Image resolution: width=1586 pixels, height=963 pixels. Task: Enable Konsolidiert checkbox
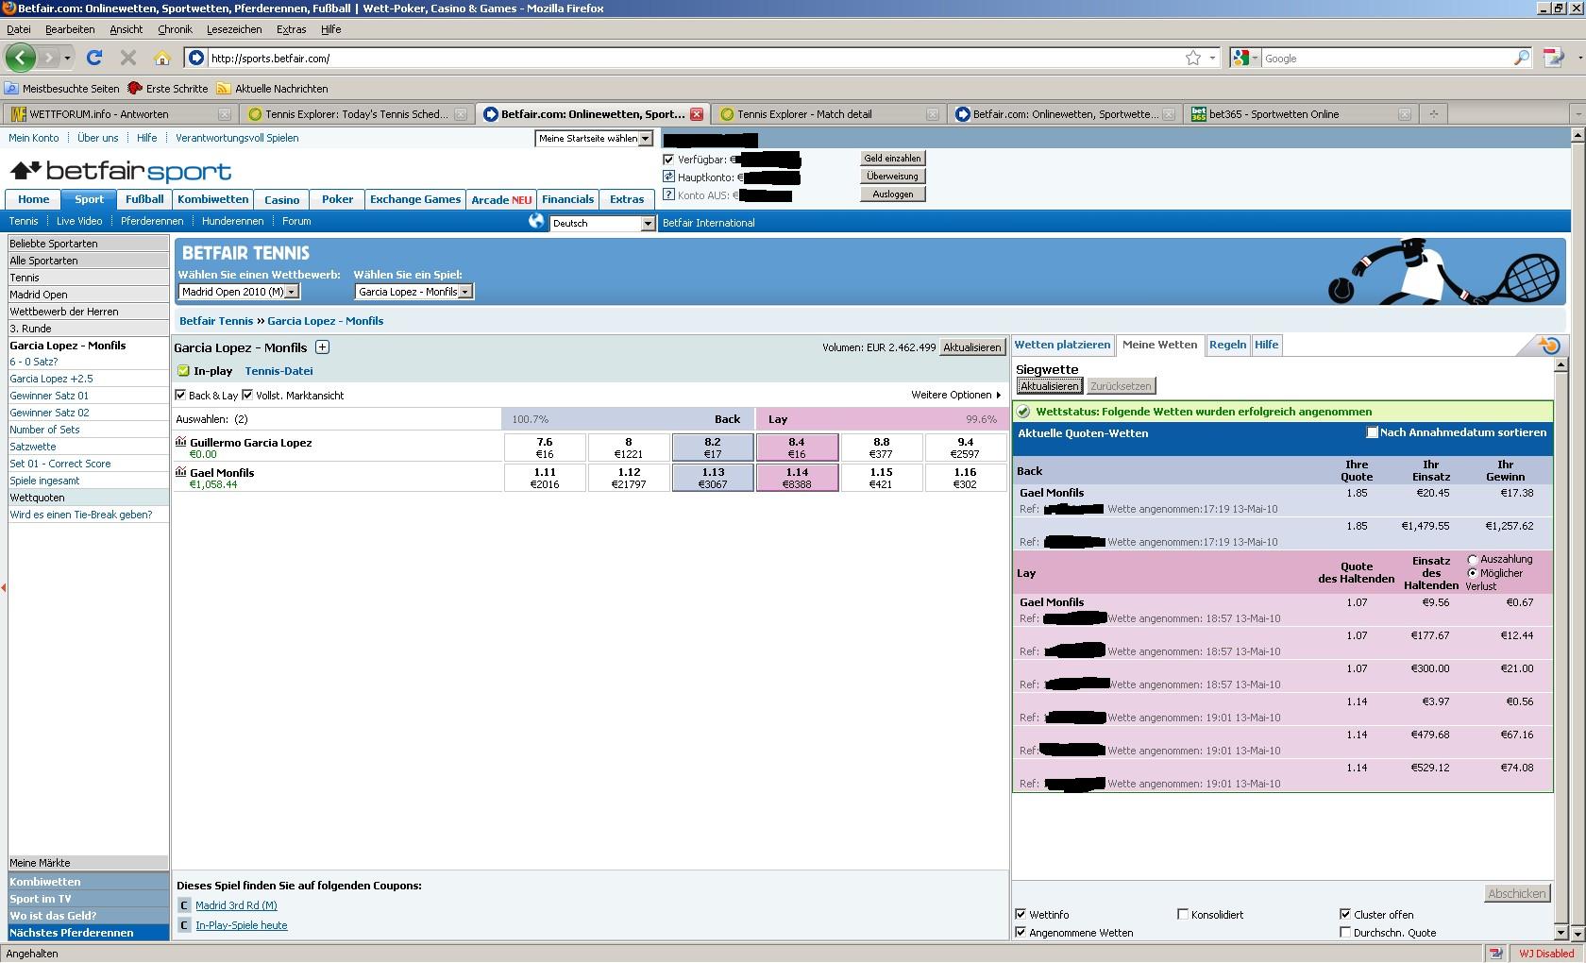click(1182, 914)
